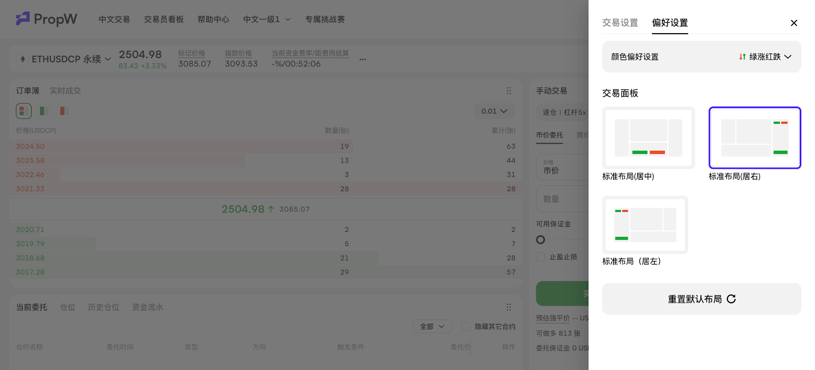
Task: Select combined buy-sell order book view
Action: point(23,111)
